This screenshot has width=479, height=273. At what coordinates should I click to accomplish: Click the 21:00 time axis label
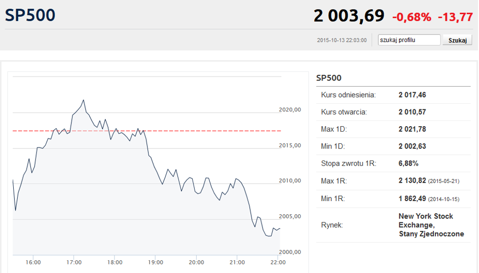coord(237,262)
